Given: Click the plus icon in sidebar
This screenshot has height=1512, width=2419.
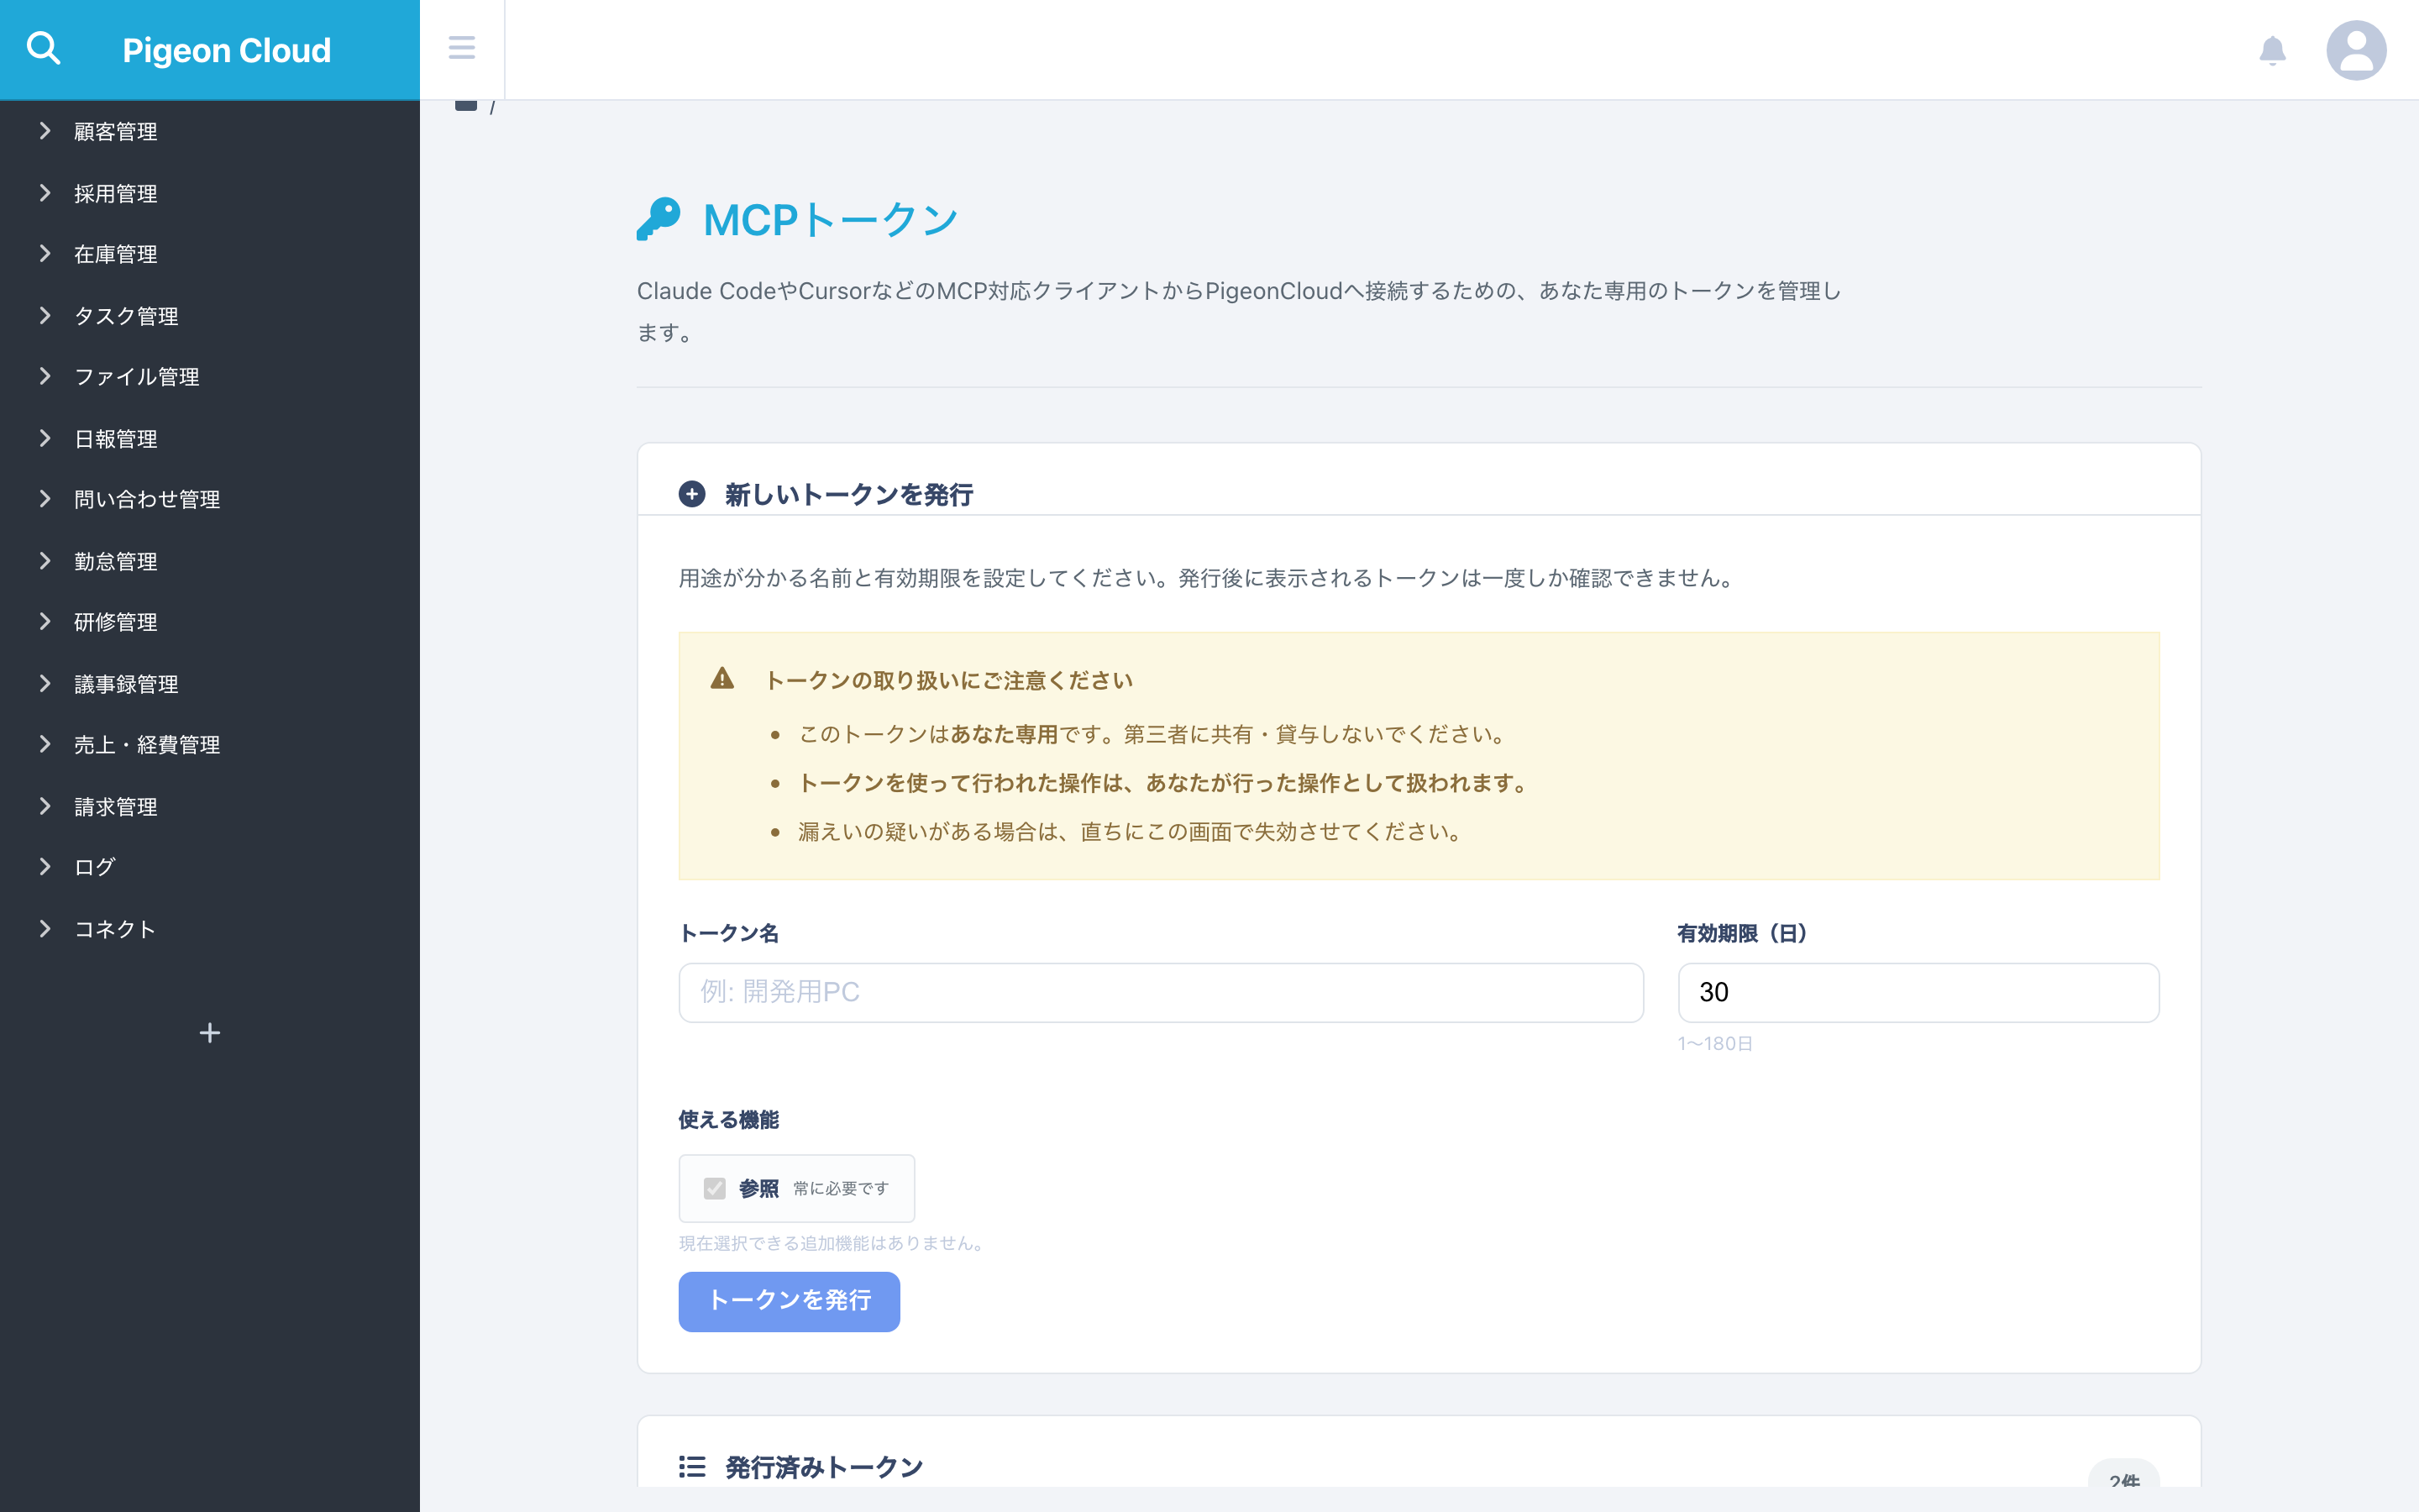Looking at the screenshot, I should coord(209,1033).
